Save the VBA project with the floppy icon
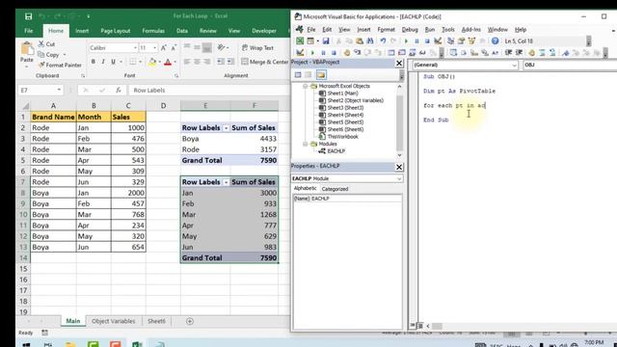This screenshot has height=347, width=617. [326, 40]
